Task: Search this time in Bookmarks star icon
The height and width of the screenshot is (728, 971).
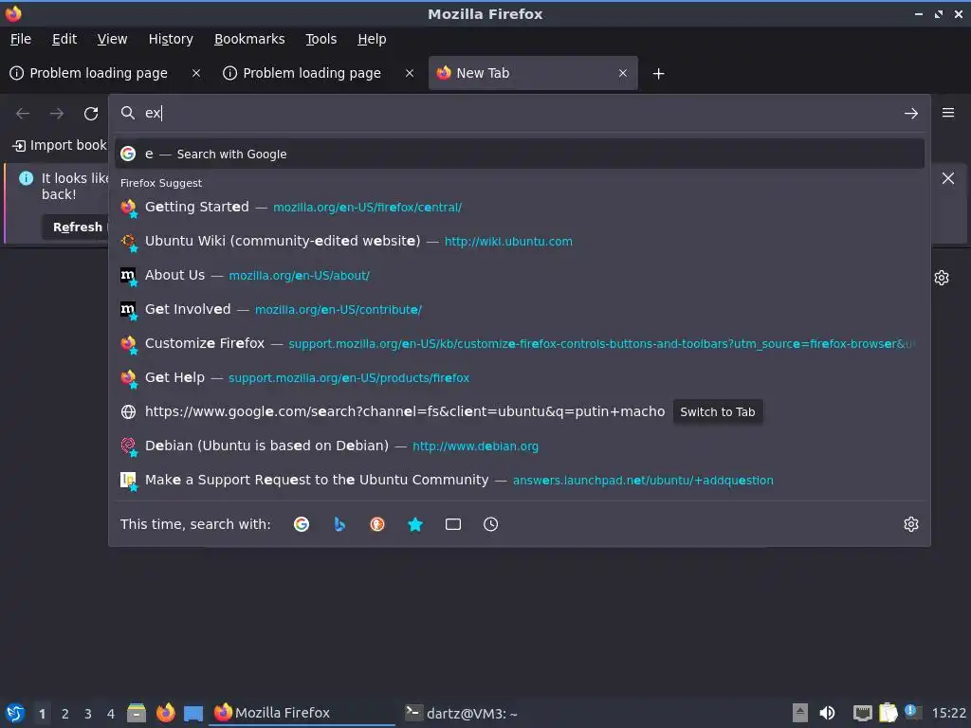Action: (x=415, y=524)
